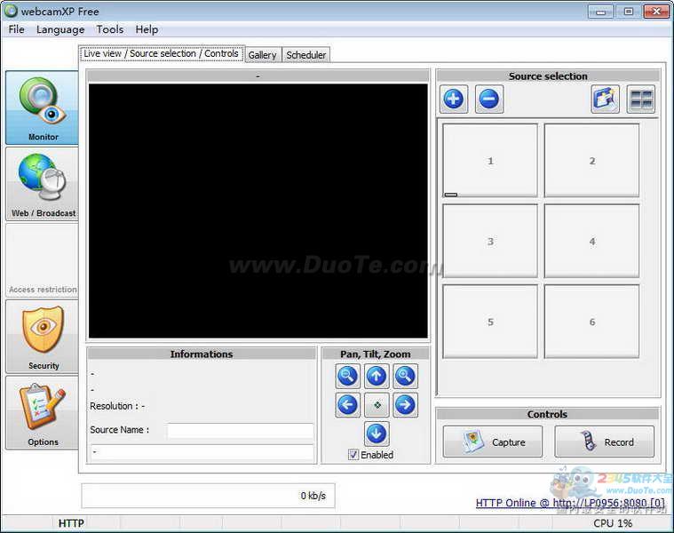Pan camera right with right arrow

point(405,405)
